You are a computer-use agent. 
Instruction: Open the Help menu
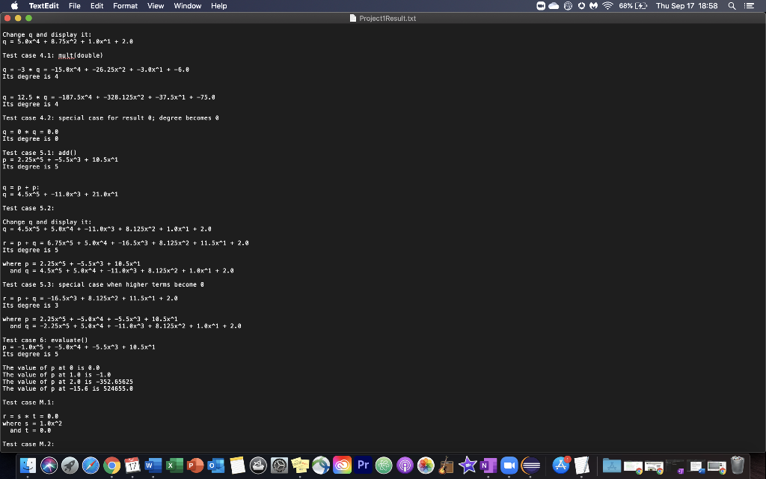(219, 6)
